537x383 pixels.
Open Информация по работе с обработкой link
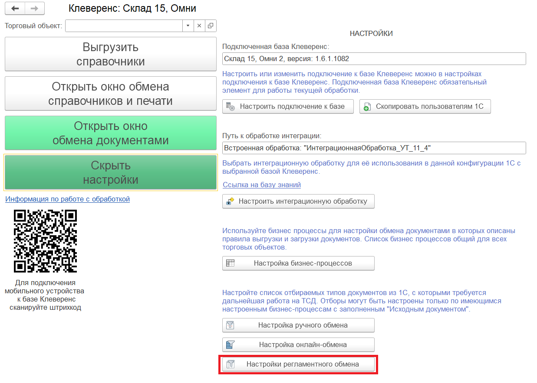[67, 199]
